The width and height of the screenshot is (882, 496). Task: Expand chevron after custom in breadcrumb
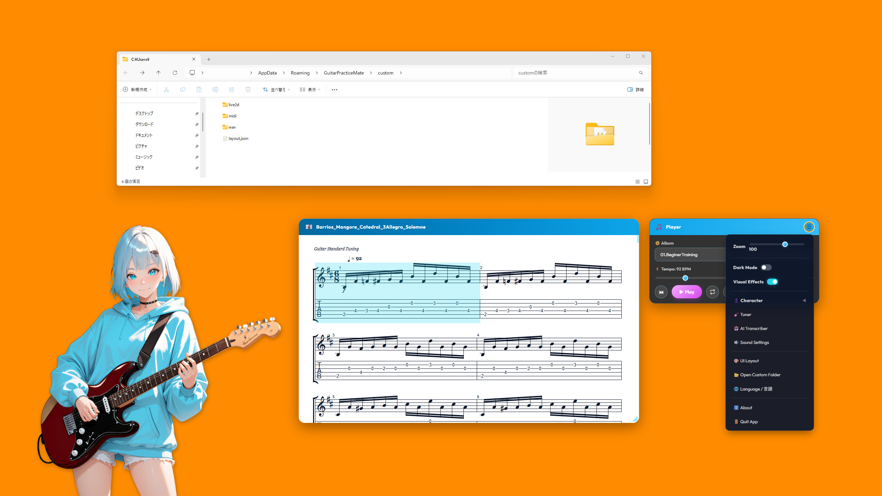click(401, 73)
